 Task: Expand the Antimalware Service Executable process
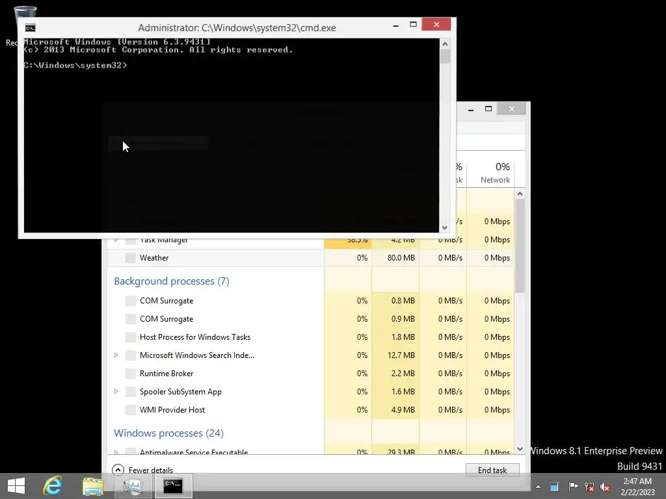pos(116,452)
